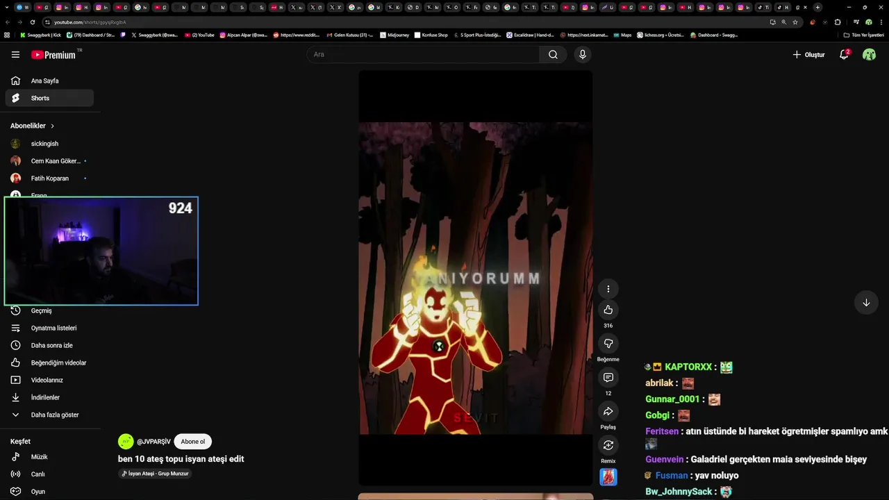Open a new browser tab
The image size is (889, 500).
(x=817, y=7)
